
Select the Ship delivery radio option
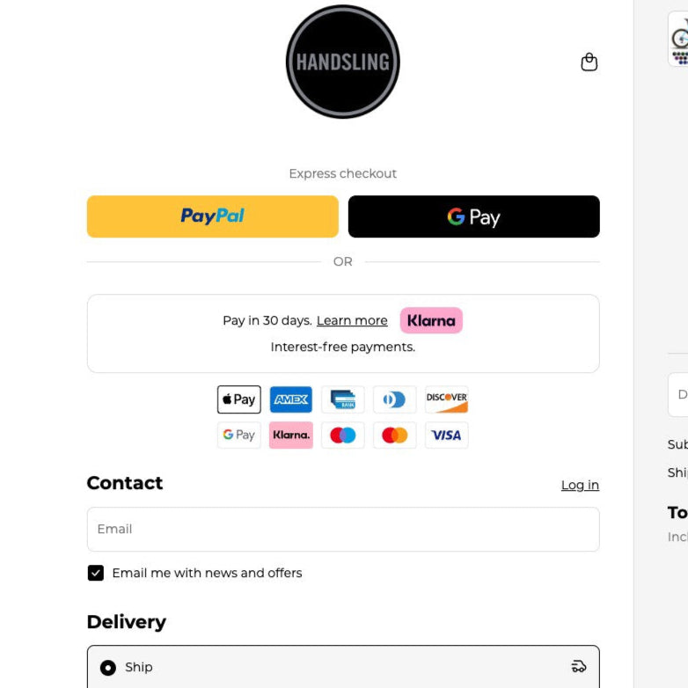coord(108,668)
